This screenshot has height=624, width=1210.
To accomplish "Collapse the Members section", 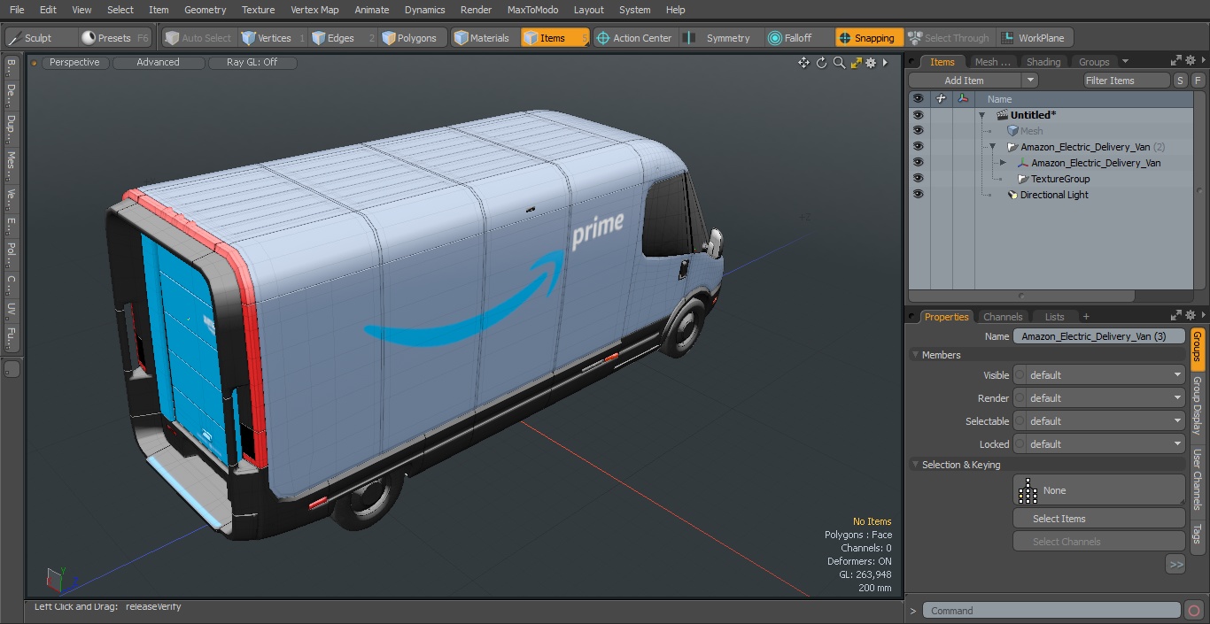I will coord(915,355).
